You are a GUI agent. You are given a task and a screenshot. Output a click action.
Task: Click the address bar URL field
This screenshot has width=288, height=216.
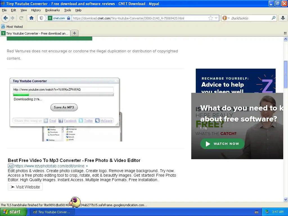(140, 18)
